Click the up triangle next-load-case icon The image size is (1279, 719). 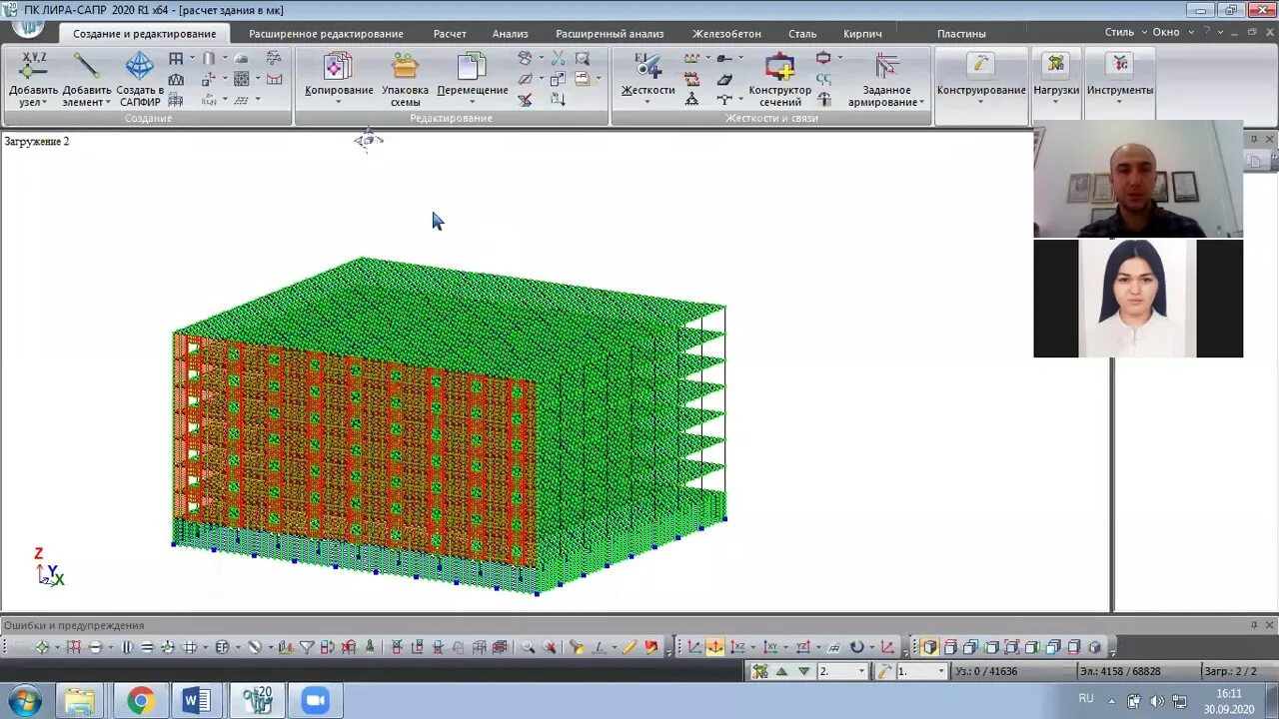(782, 671)
